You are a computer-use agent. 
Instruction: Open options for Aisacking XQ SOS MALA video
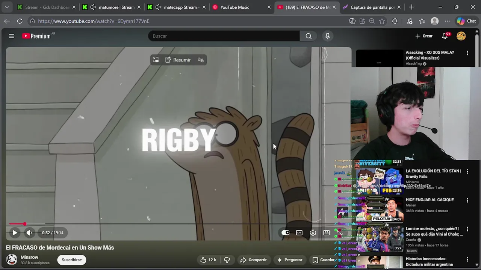(x=467, y=53)
